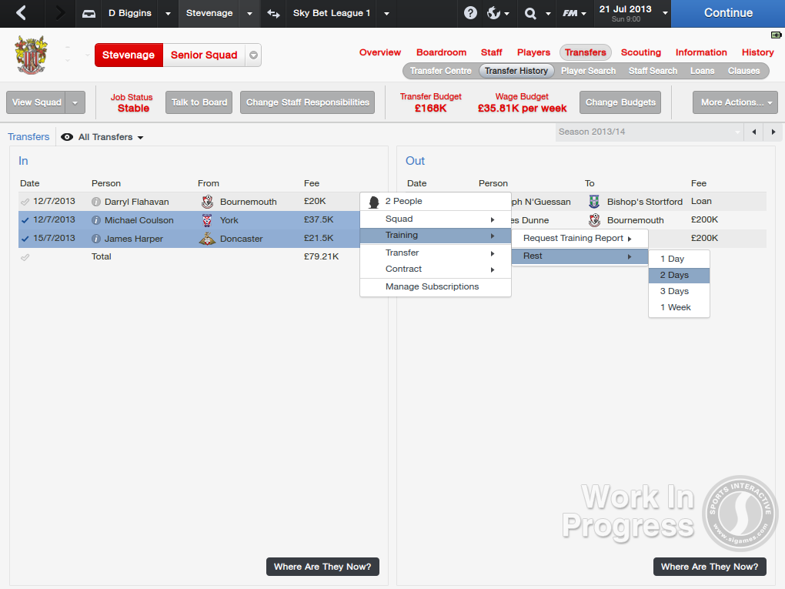
Task: Click Talk to Board button
Action: [199, 102]
